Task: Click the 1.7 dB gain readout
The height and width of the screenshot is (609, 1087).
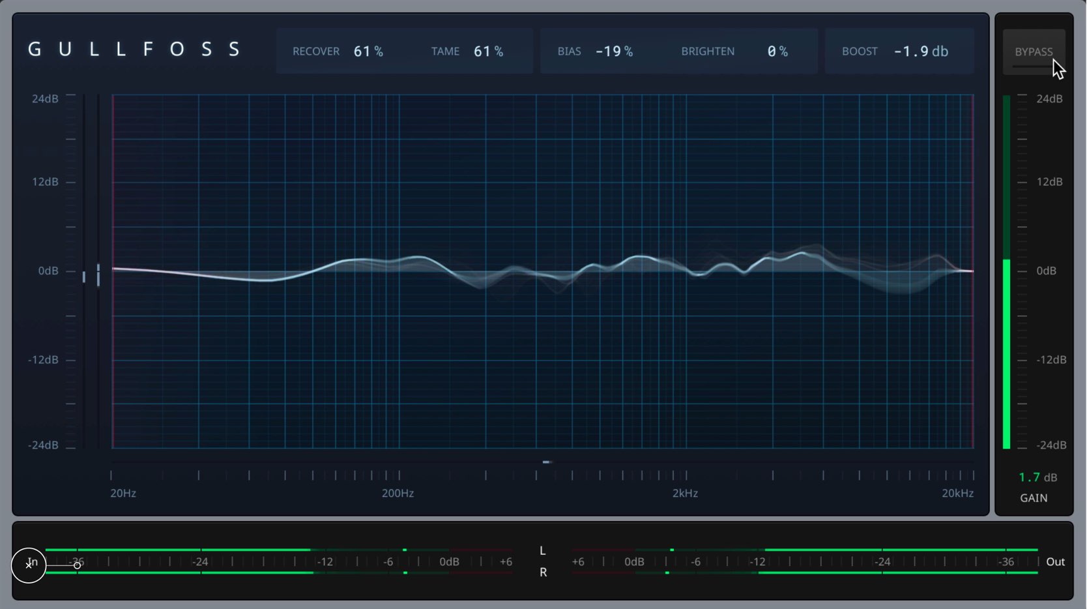Action: click(1037, 477)
